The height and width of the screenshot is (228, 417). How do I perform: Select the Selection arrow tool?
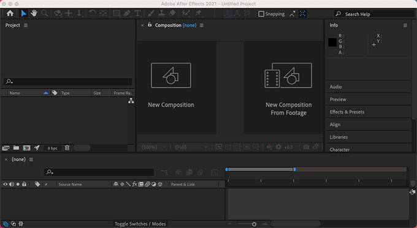24,13
